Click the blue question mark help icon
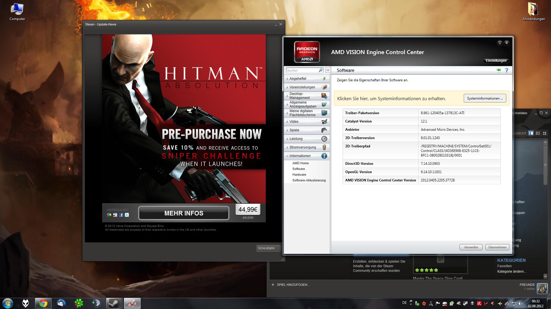The image size is (551, 309). (506, 70)
